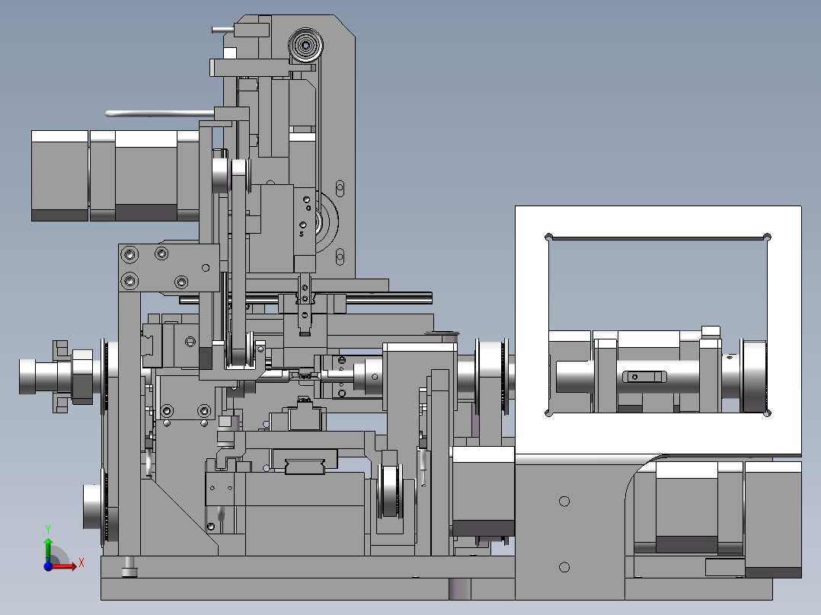Select the large stepper motor at upper left

click(115, 176)
